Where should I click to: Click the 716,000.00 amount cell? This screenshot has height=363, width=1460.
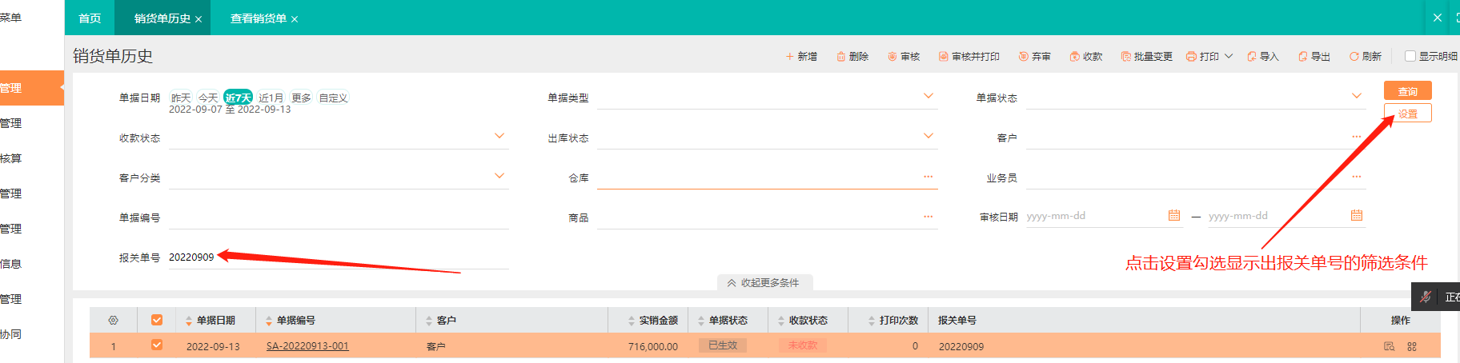click(652, 346)
